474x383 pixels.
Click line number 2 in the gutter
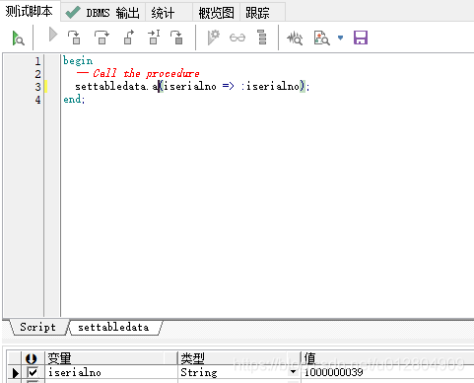(x=37, y=74)
